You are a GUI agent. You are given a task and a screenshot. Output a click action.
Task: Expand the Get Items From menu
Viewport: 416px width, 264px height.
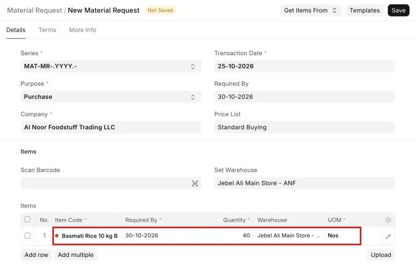click(310, 10)
